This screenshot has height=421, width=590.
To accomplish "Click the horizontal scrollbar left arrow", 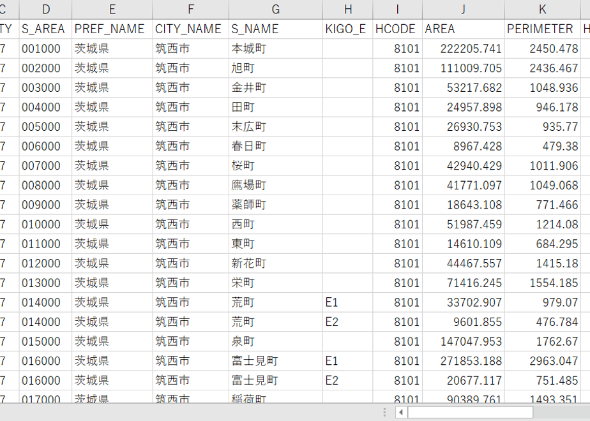I will click(401, 412).
